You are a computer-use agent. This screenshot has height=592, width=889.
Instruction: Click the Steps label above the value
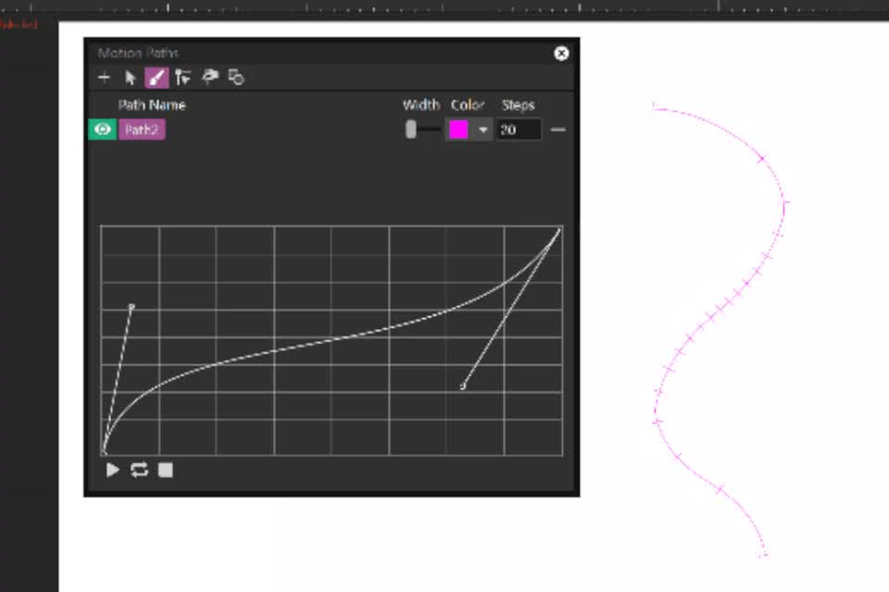click(x=518, y=105)
